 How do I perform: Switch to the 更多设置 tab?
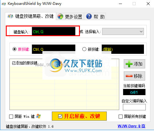(70, 16)
